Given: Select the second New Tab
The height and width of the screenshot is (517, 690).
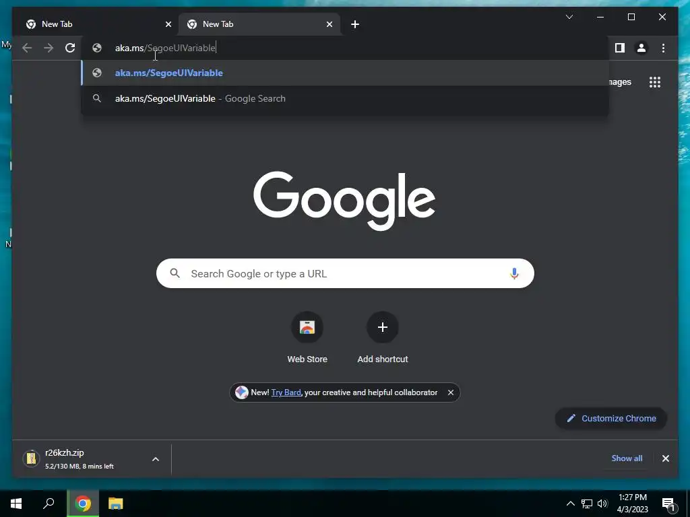Looking at the screenshot, I should point(259,24).
